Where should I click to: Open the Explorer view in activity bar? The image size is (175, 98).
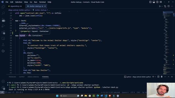point(3,7)
